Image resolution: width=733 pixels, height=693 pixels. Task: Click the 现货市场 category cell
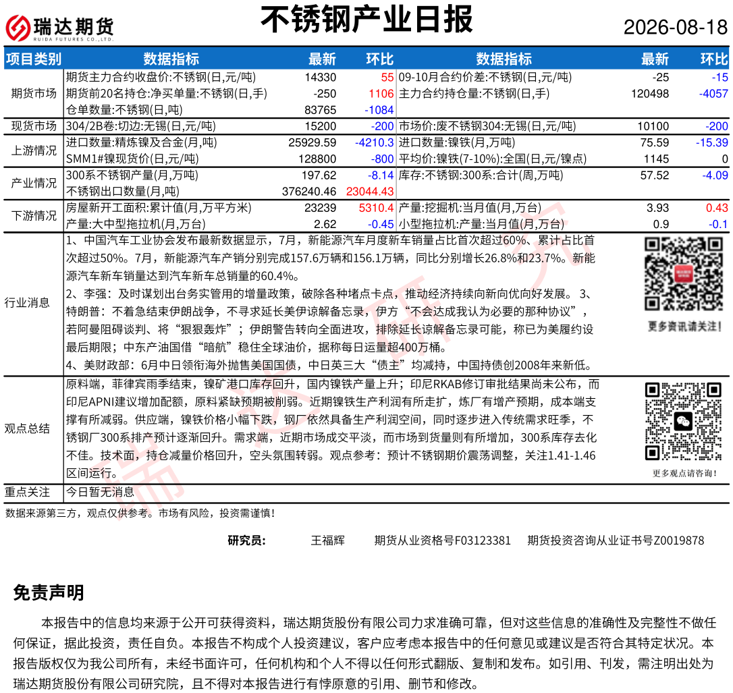pyautogui.click(x=34, y=126)
